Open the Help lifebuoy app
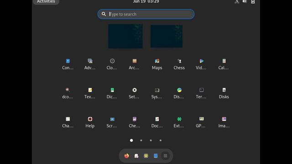The image size is (292, 164). pyautogui.click(x=90, y=122)
